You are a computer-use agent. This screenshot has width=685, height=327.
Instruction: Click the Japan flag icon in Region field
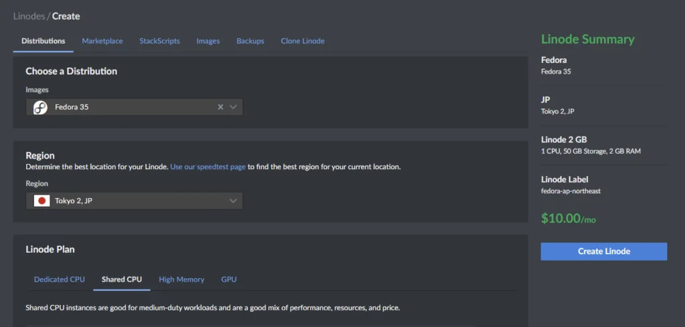pos(42,201)
